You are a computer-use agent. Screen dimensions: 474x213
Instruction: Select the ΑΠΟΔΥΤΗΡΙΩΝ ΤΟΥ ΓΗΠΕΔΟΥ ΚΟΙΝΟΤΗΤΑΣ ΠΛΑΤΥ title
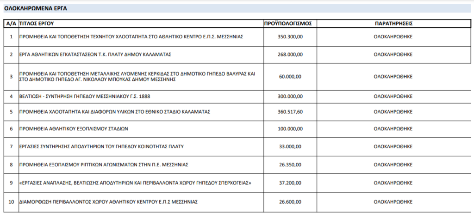click(101, 146)
